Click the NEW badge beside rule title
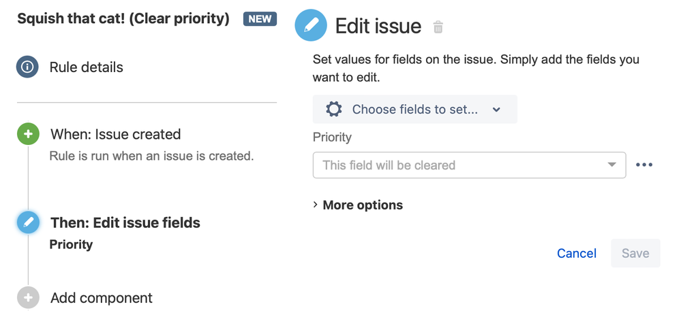 click(x=260, y=19)
